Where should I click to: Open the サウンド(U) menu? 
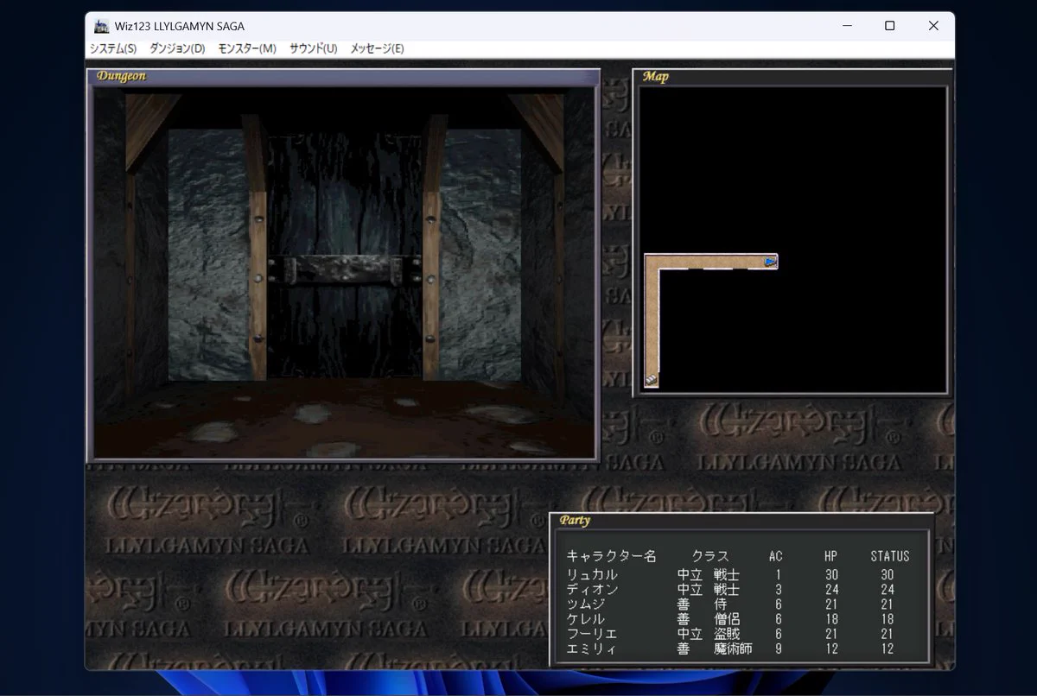[313, 48]
